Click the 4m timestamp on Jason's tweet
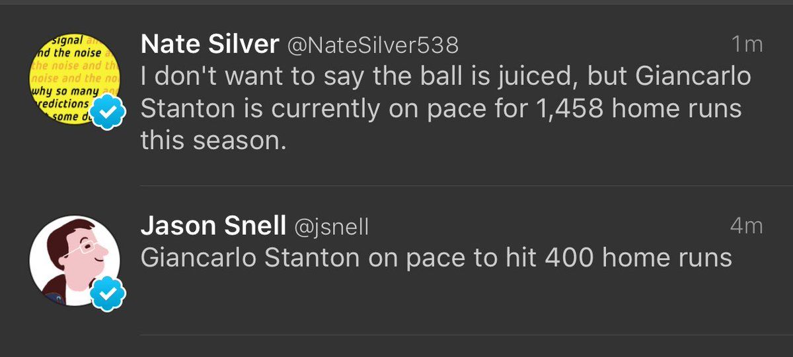The width and height of the screenshot is (793, 357). [x=746, y=227]
